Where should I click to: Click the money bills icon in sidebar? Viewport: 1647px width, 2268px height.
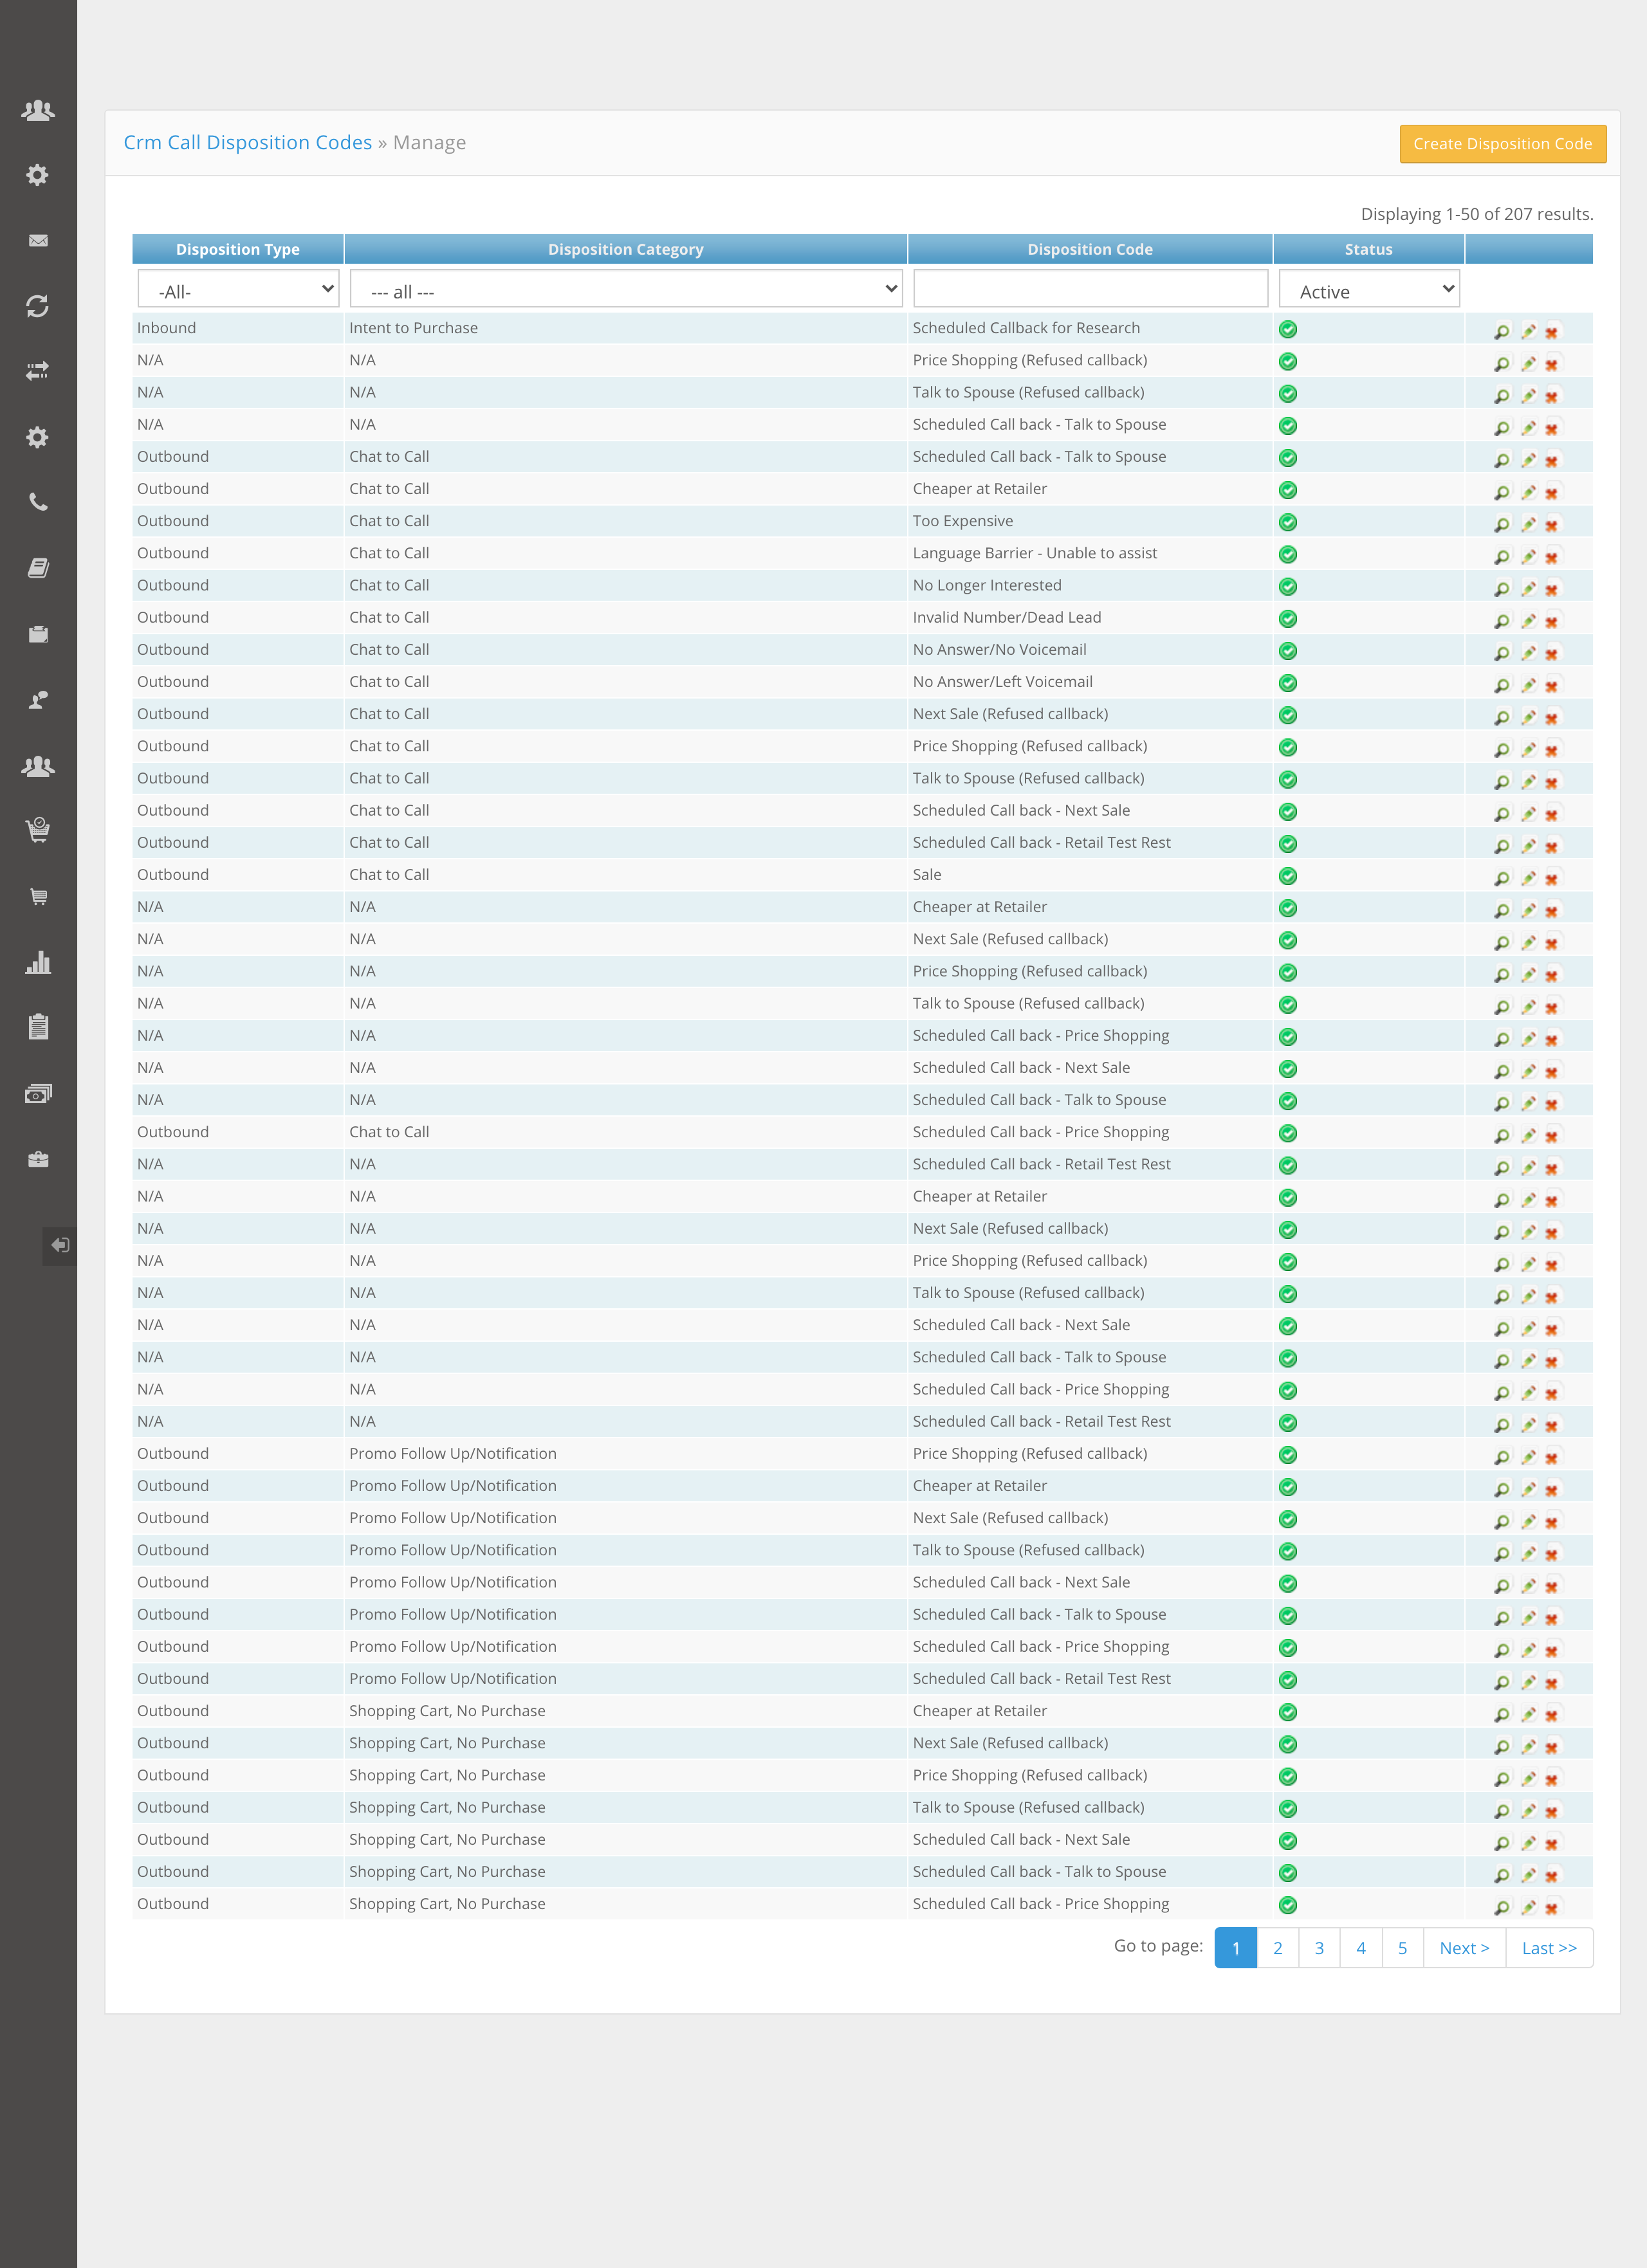(x=38, y=1094)
